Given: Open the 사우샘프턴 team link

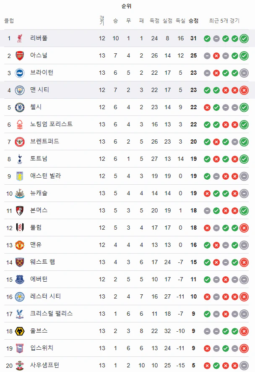Looking at the screenshot, I should (44, 365).
